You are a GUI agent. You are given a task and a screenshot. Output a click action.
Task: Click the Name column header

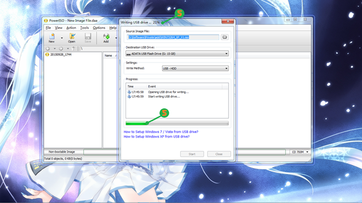click(108, 55)
